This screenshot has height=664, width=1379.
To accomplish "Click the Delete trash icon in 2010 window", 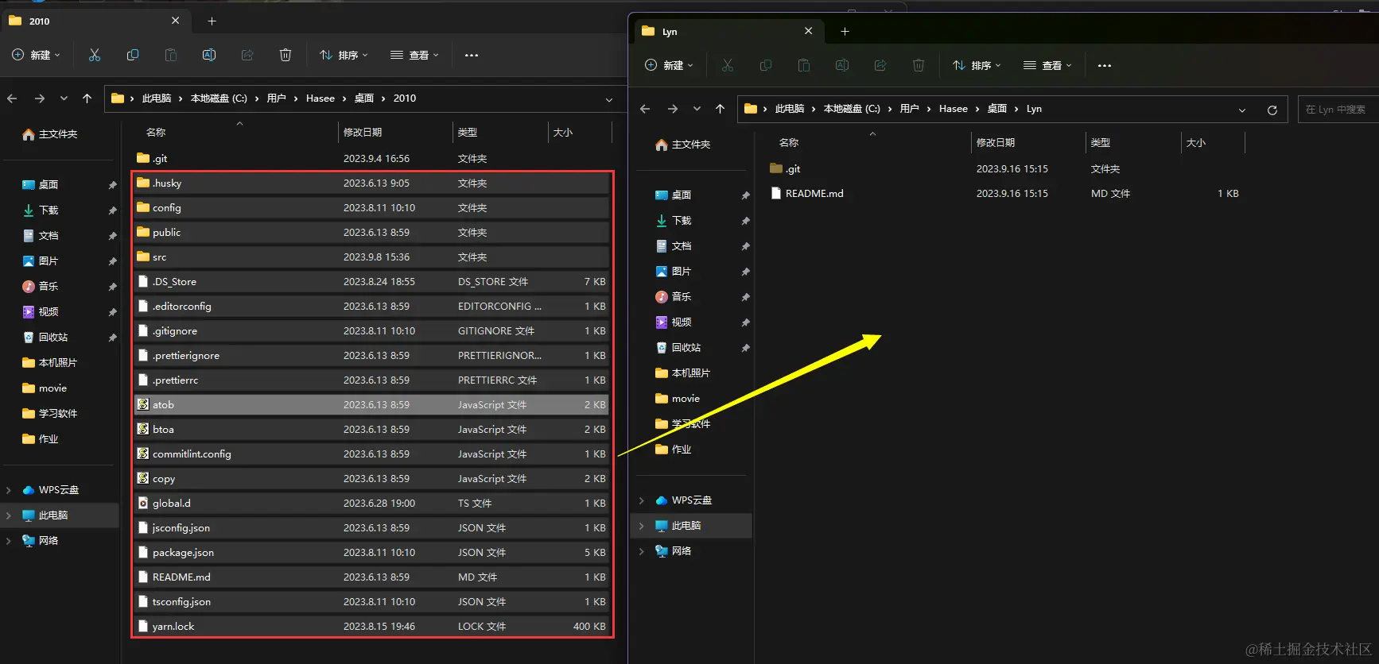I will tap(286, 55).
